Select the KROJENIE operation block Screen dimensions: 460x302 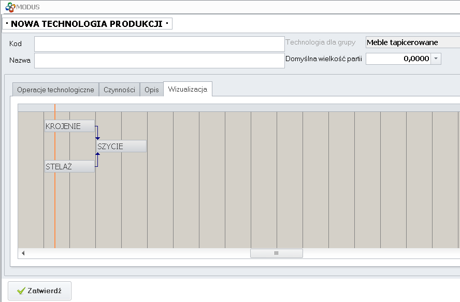(x=69, y=126)
